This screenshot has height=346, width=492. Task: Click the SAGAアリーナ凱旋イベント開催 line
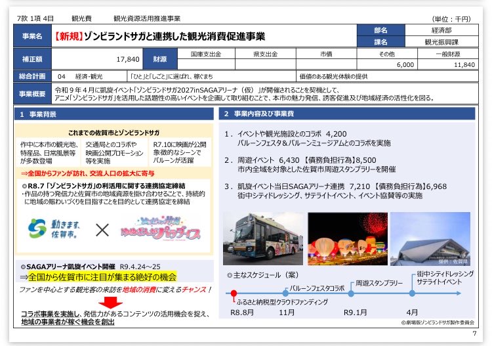point(91,267)
